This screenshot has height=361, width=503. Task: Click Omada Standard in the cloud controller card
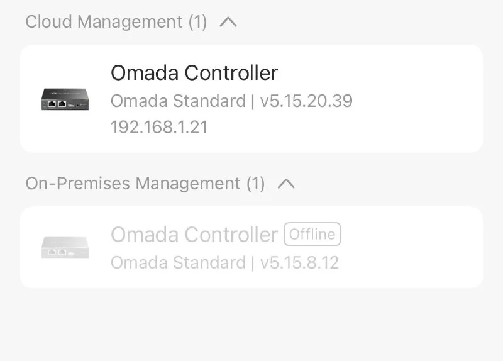pos(178,101)
